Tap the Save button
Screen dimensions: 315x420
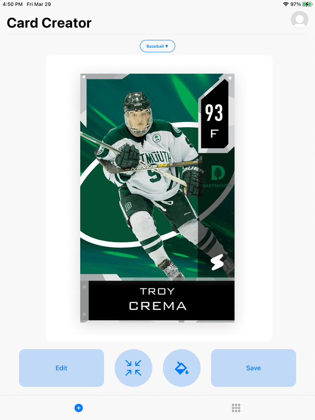(253, 368)
